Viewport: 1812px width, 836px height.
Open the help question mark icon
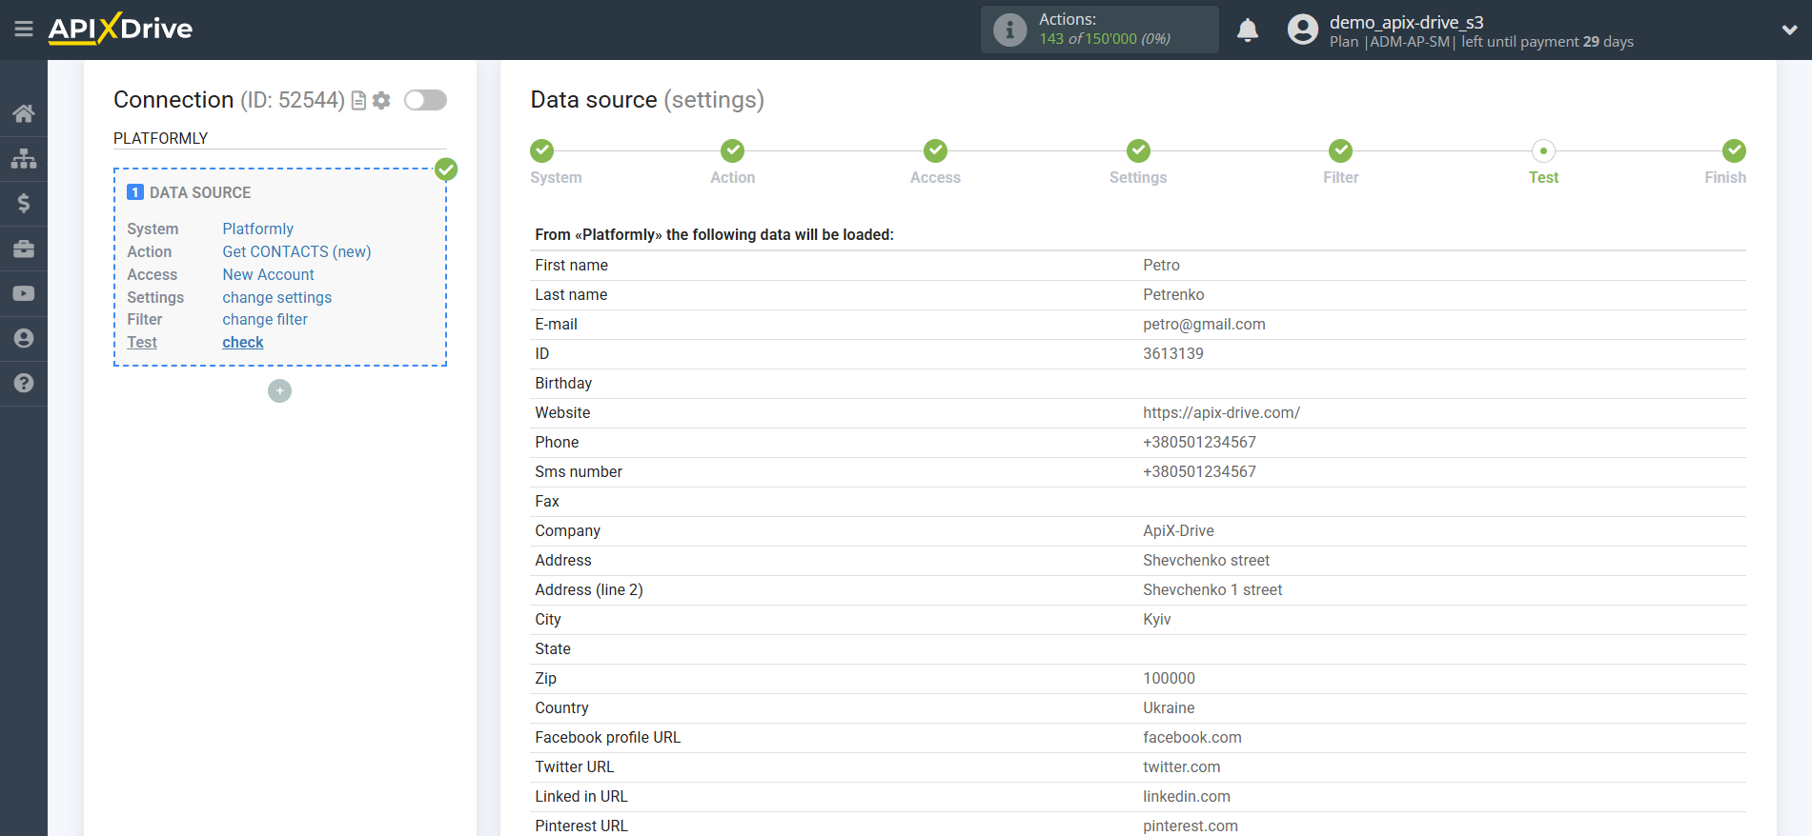[24, 383]
